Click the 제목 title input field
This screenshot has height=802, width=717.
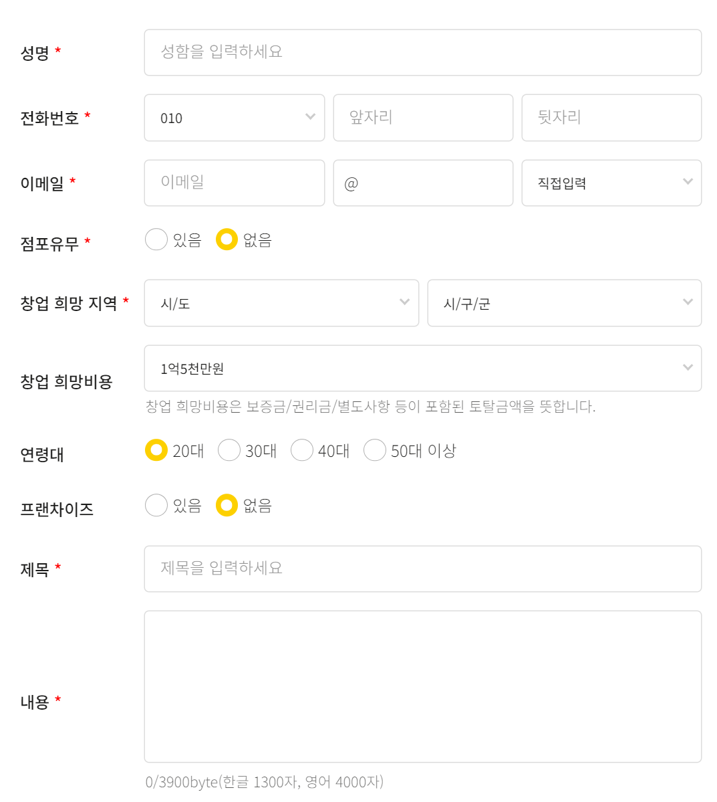click(422, 569)
